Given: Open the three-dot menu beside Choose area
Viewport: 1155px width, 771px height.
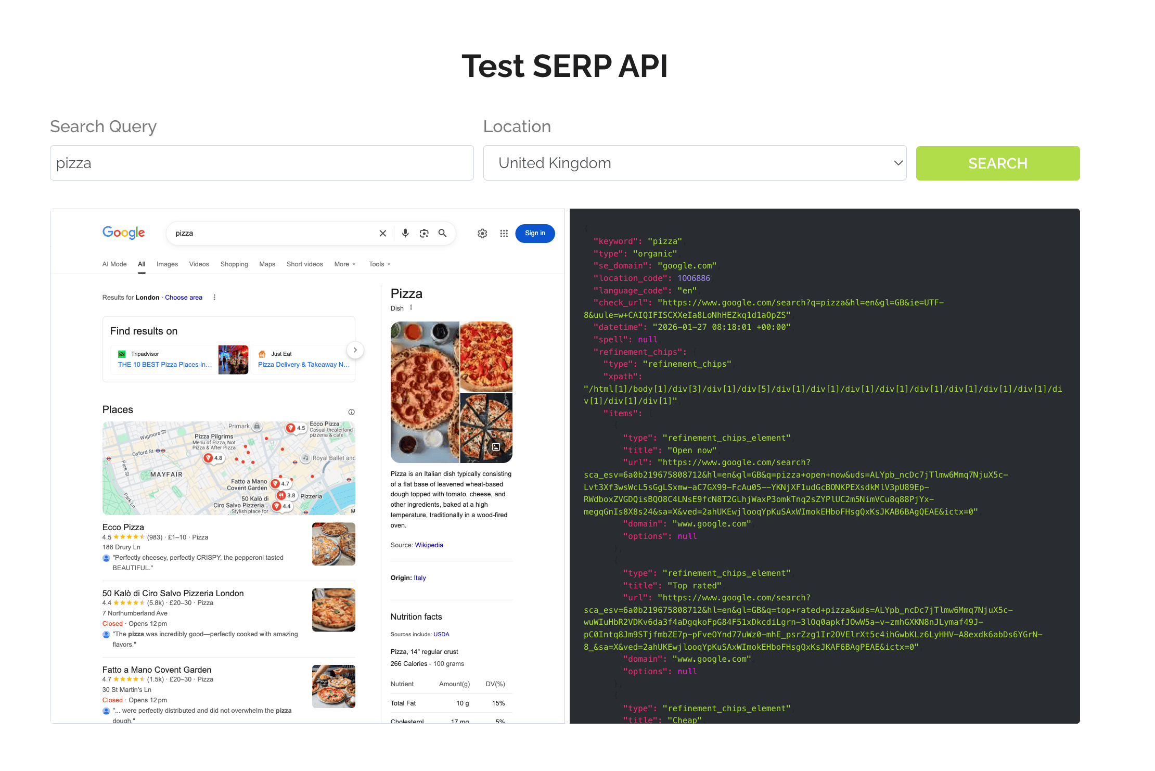Looking at the screenshot, I should point(214,298).
